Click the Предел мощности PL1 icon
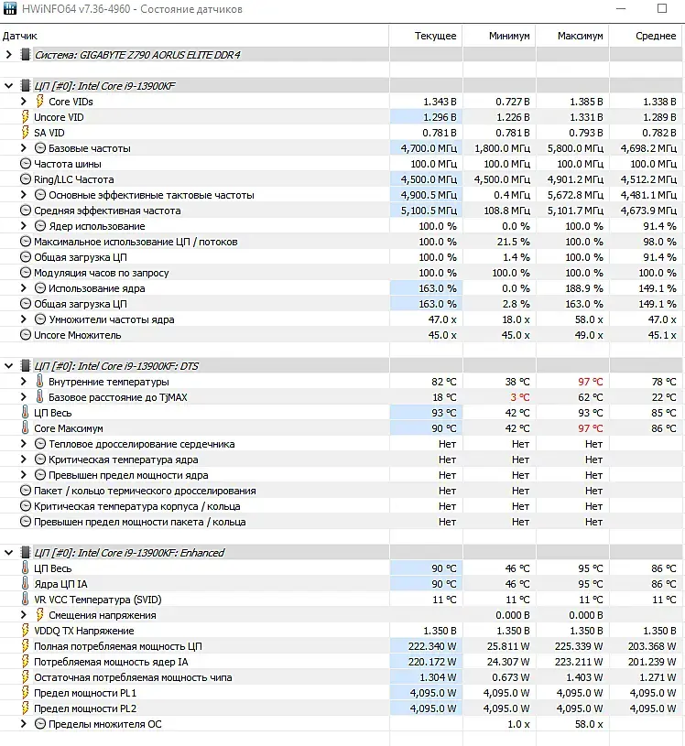The height and width of the screenshot is (746, 685). coord(26,692)
